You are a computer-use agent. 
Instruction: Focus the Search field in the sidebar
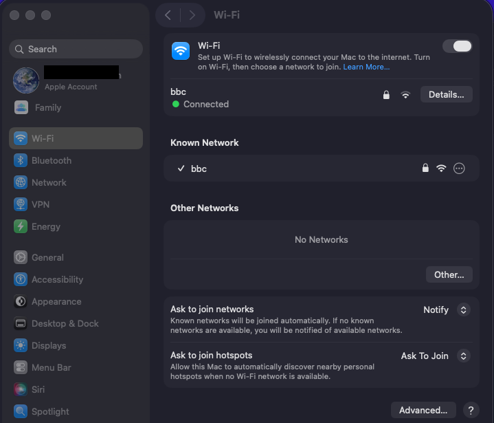(76, 49)
